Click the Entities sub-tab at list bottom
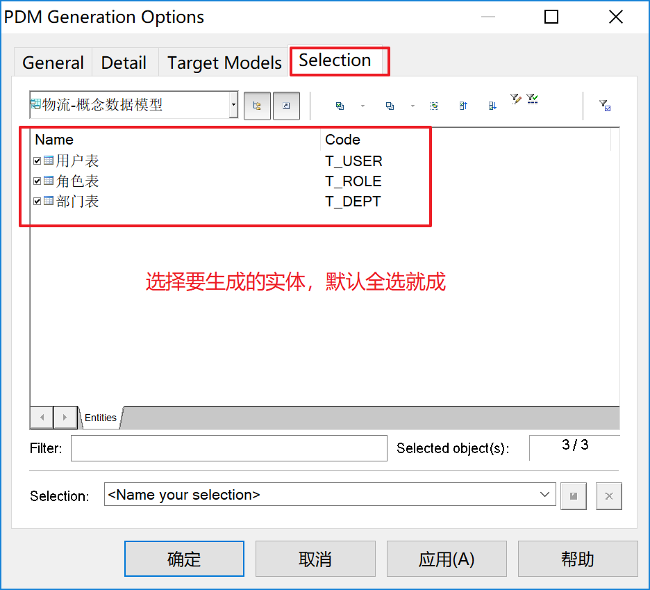 (x=100, y=418)
